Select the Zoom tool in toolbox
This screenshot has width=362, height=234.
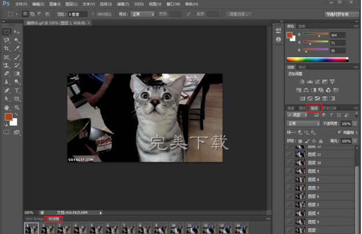tap(17, 107)
